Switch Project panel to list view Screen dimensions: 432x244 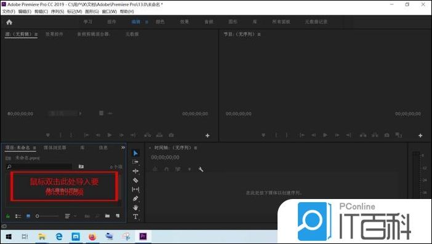tap(18, 216)
